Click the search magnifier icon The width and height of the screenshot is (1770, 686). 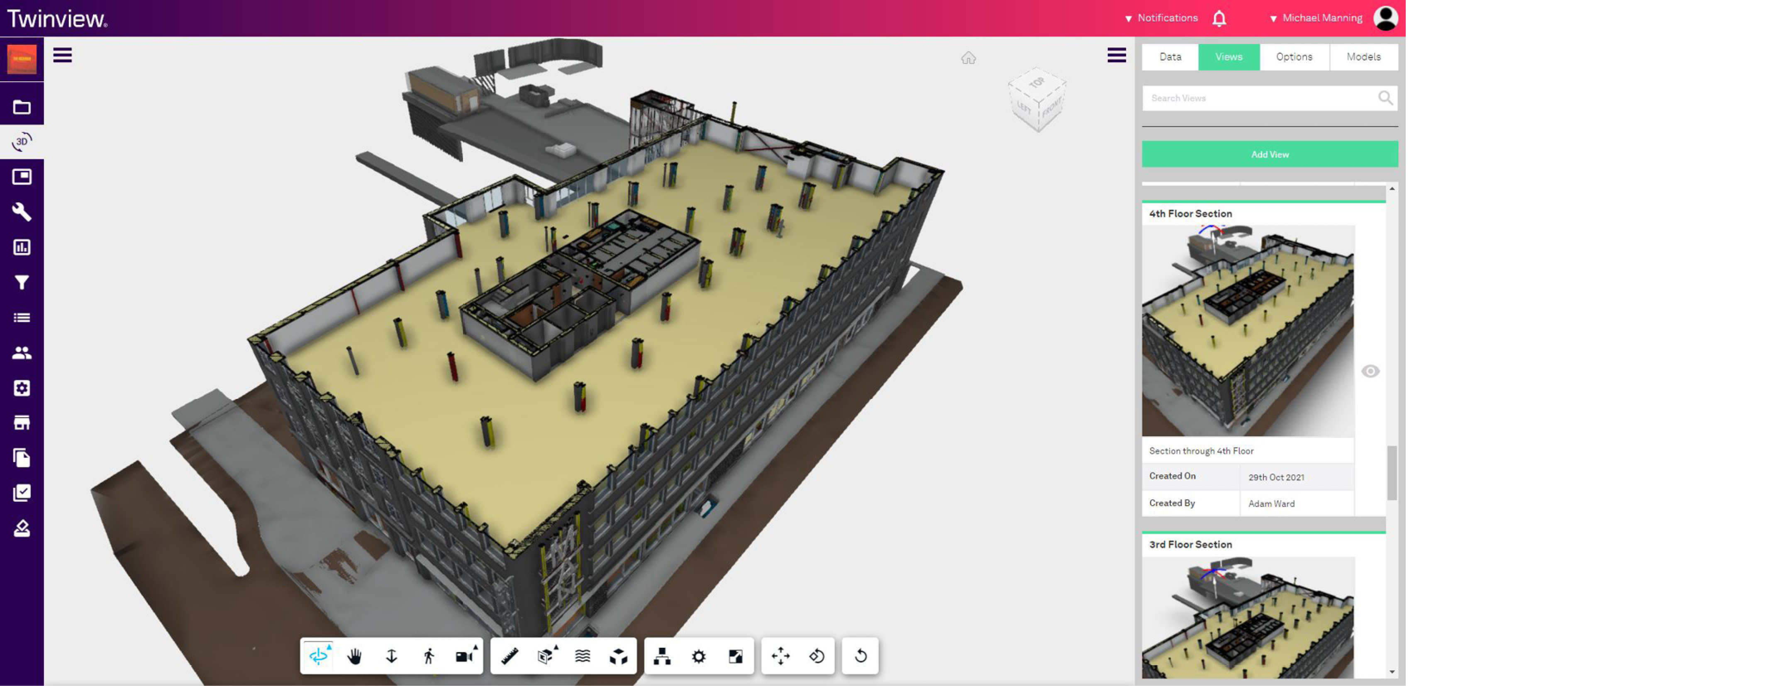click(x=1385, y=98)
